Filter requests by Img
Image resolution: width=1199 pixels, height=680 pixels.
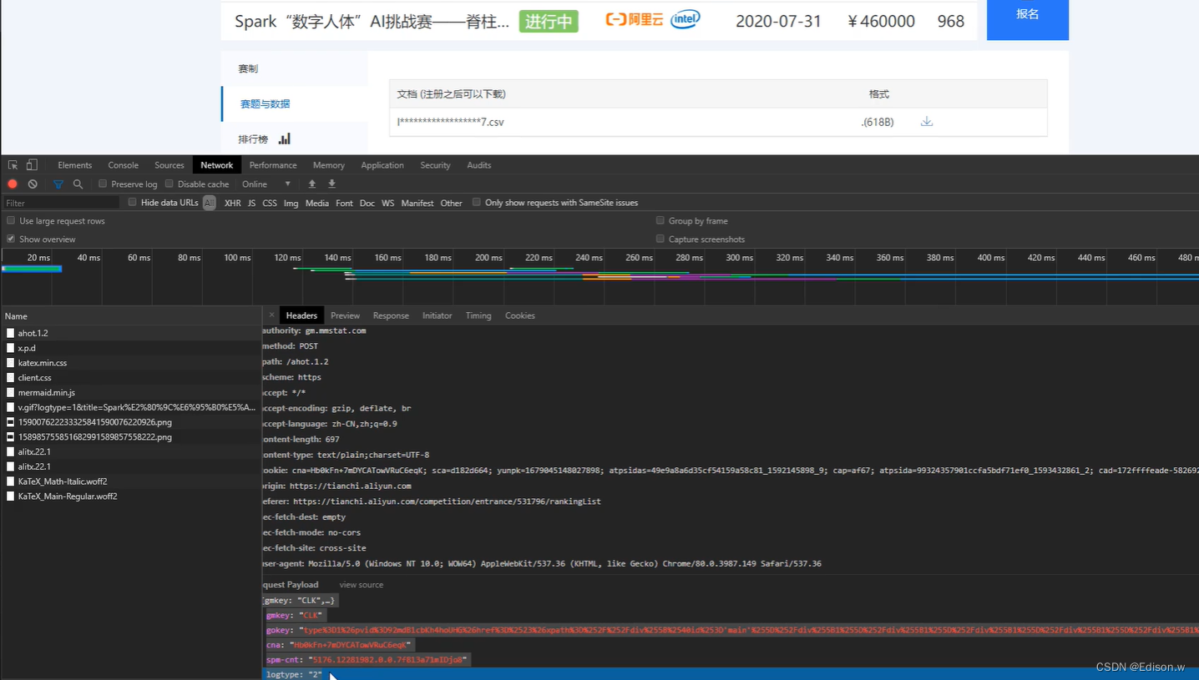tap(291, 203)
